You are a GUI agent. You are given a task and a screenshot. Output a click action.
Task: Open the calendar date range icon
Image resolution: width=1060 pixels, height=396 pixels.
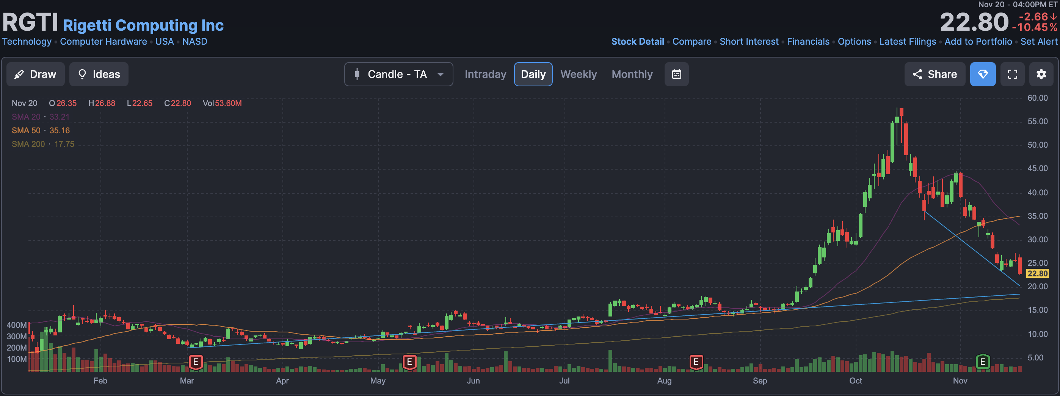point(676,74)
